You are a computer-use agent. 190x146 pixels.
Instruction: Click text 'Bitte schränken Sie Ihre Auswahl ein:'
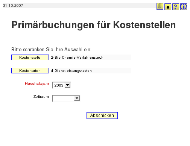51,50
